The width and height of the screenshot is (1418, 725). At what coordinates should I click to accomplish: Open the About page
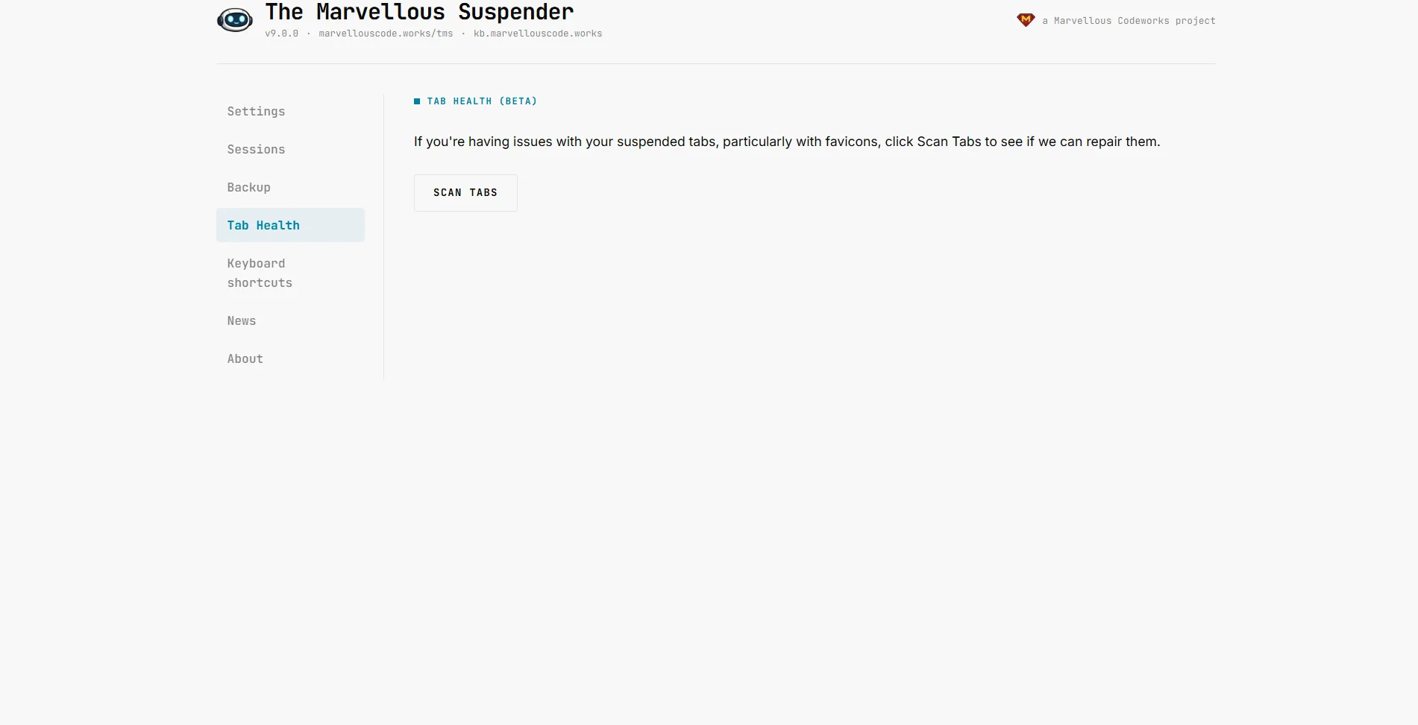point(290,358)
